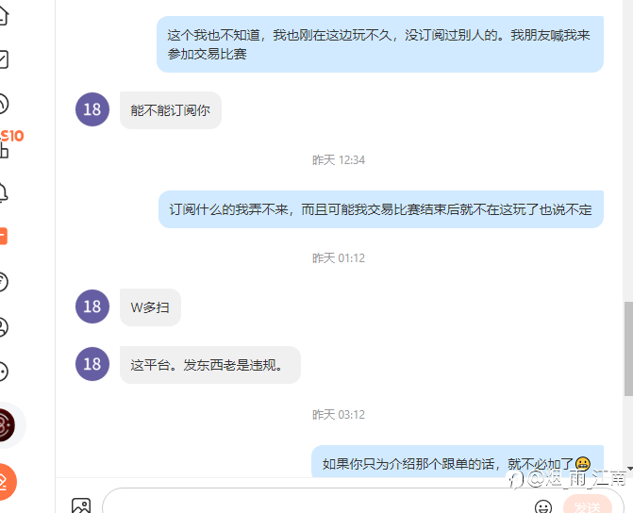Open the chart icon in sidebar
633x513 pixels.
click(x=3, y=59)
